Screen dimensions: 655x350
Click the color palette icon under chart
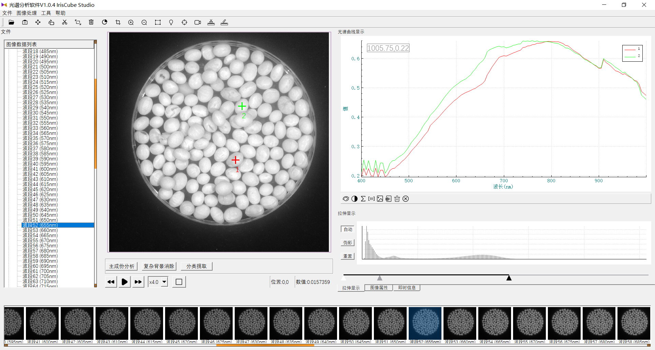pyautogui.click(x=346, y=199)
